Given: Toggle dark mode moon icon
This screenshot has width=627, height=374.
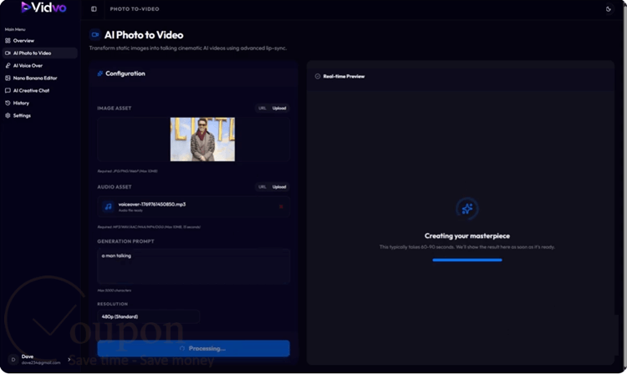Looking at the screenshot, I should (609, 9).
